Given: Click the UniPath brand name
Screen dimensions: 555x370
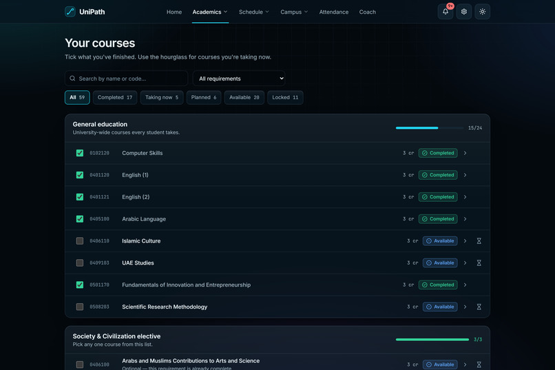Looking at the screenshot, I should pos(92,12).
